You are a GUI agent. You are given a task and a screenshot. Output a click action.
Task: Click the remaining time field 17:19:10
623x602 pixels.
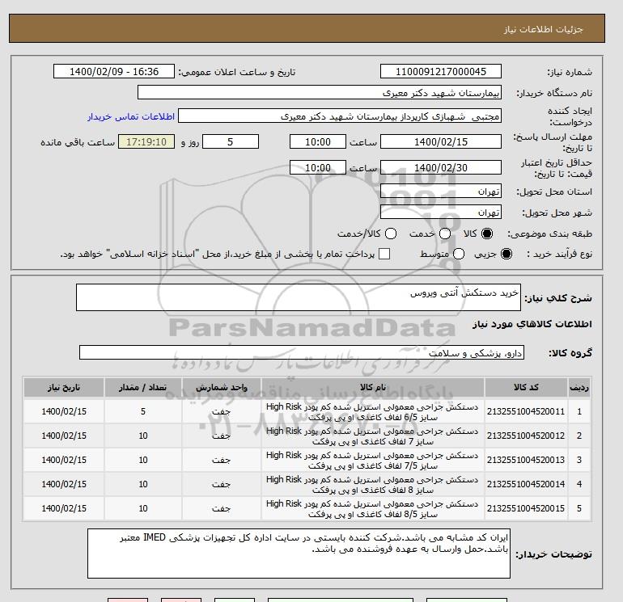[x=146, y=141]
